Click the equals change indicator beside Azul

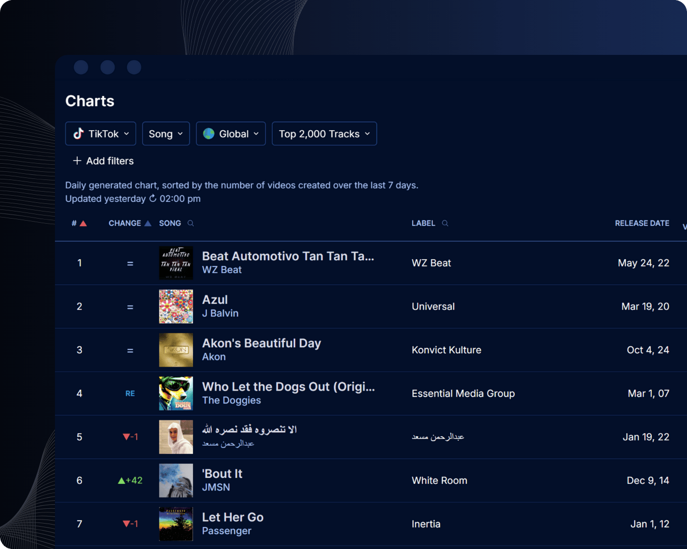click(x=130, y=307)
